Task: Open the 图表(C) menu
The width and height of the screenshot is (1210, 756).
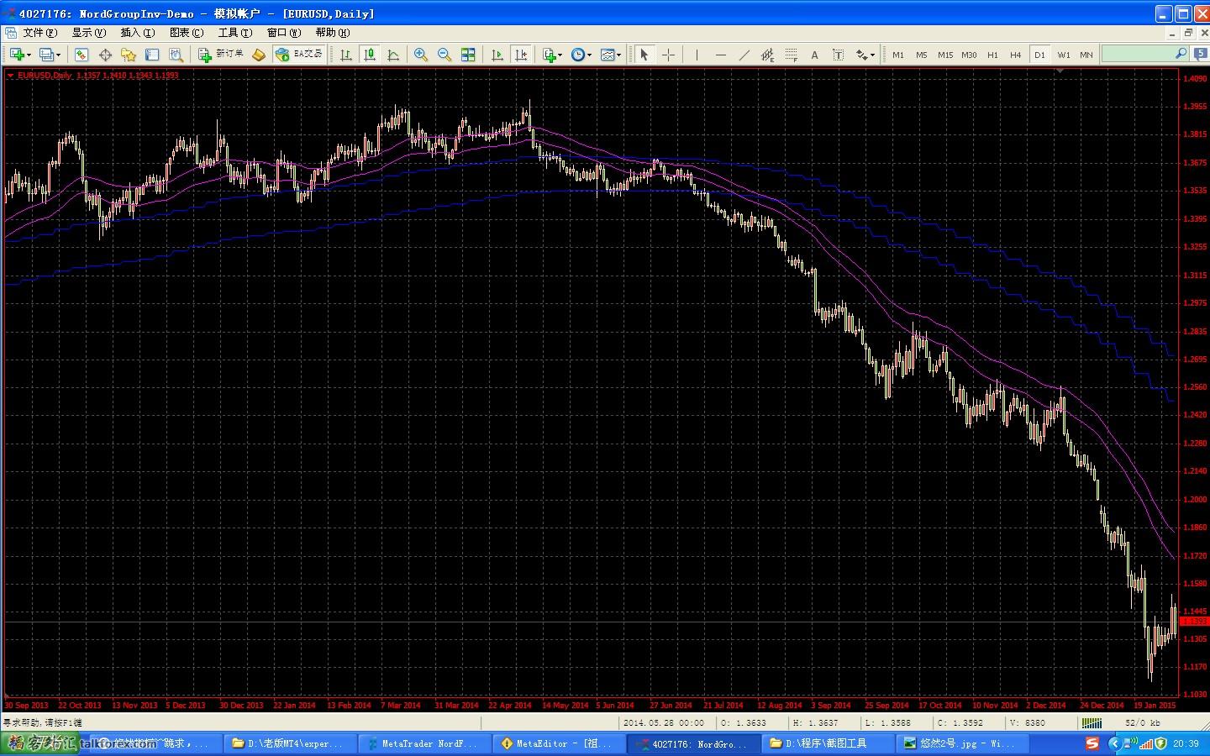Action: (186, 33)
